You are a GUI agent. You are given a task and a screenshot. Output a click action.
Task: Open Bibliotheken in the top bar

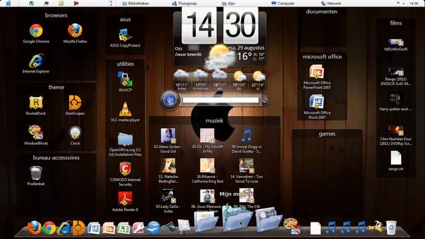135,3
